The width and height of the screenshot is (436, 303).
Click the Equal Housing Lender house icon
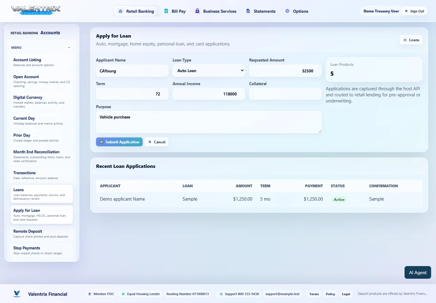tap(123, 294)
